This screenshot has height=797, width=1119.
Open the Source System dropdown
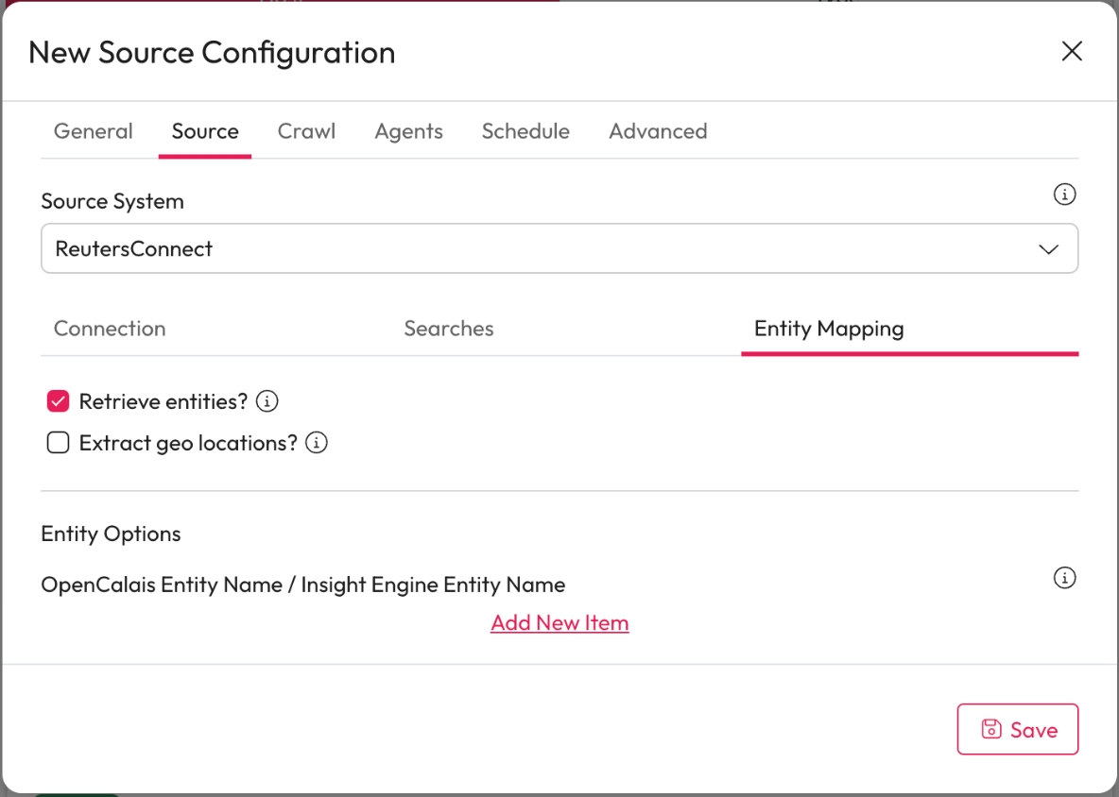559,248
